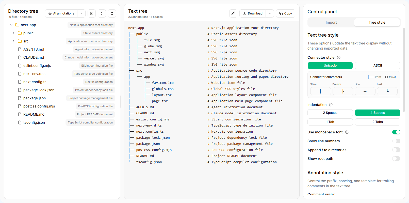Click file icon beside AGENTS.md
The height and width of the screenshot is (203, 409).
pyautogui.click(x=20, y=49)
